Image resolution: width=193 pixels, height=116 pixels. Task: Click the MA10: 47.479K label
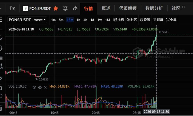pyautogui.click(x=85, y=87)
